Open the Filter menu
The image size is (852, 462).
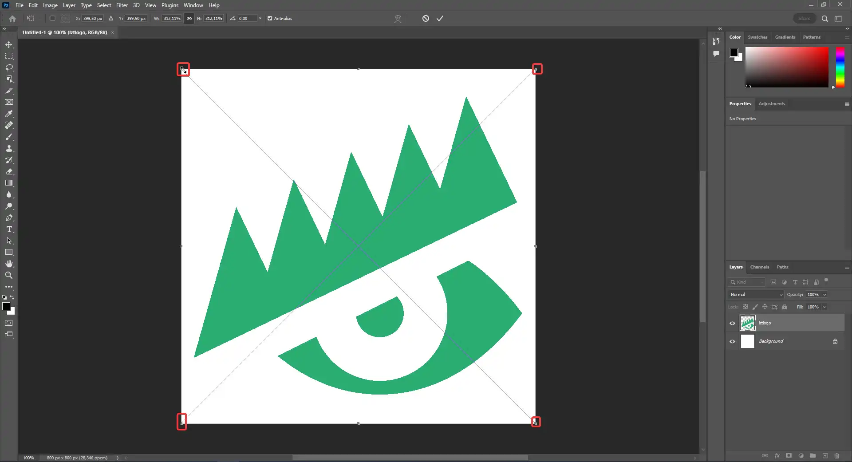tap(122, 5)
